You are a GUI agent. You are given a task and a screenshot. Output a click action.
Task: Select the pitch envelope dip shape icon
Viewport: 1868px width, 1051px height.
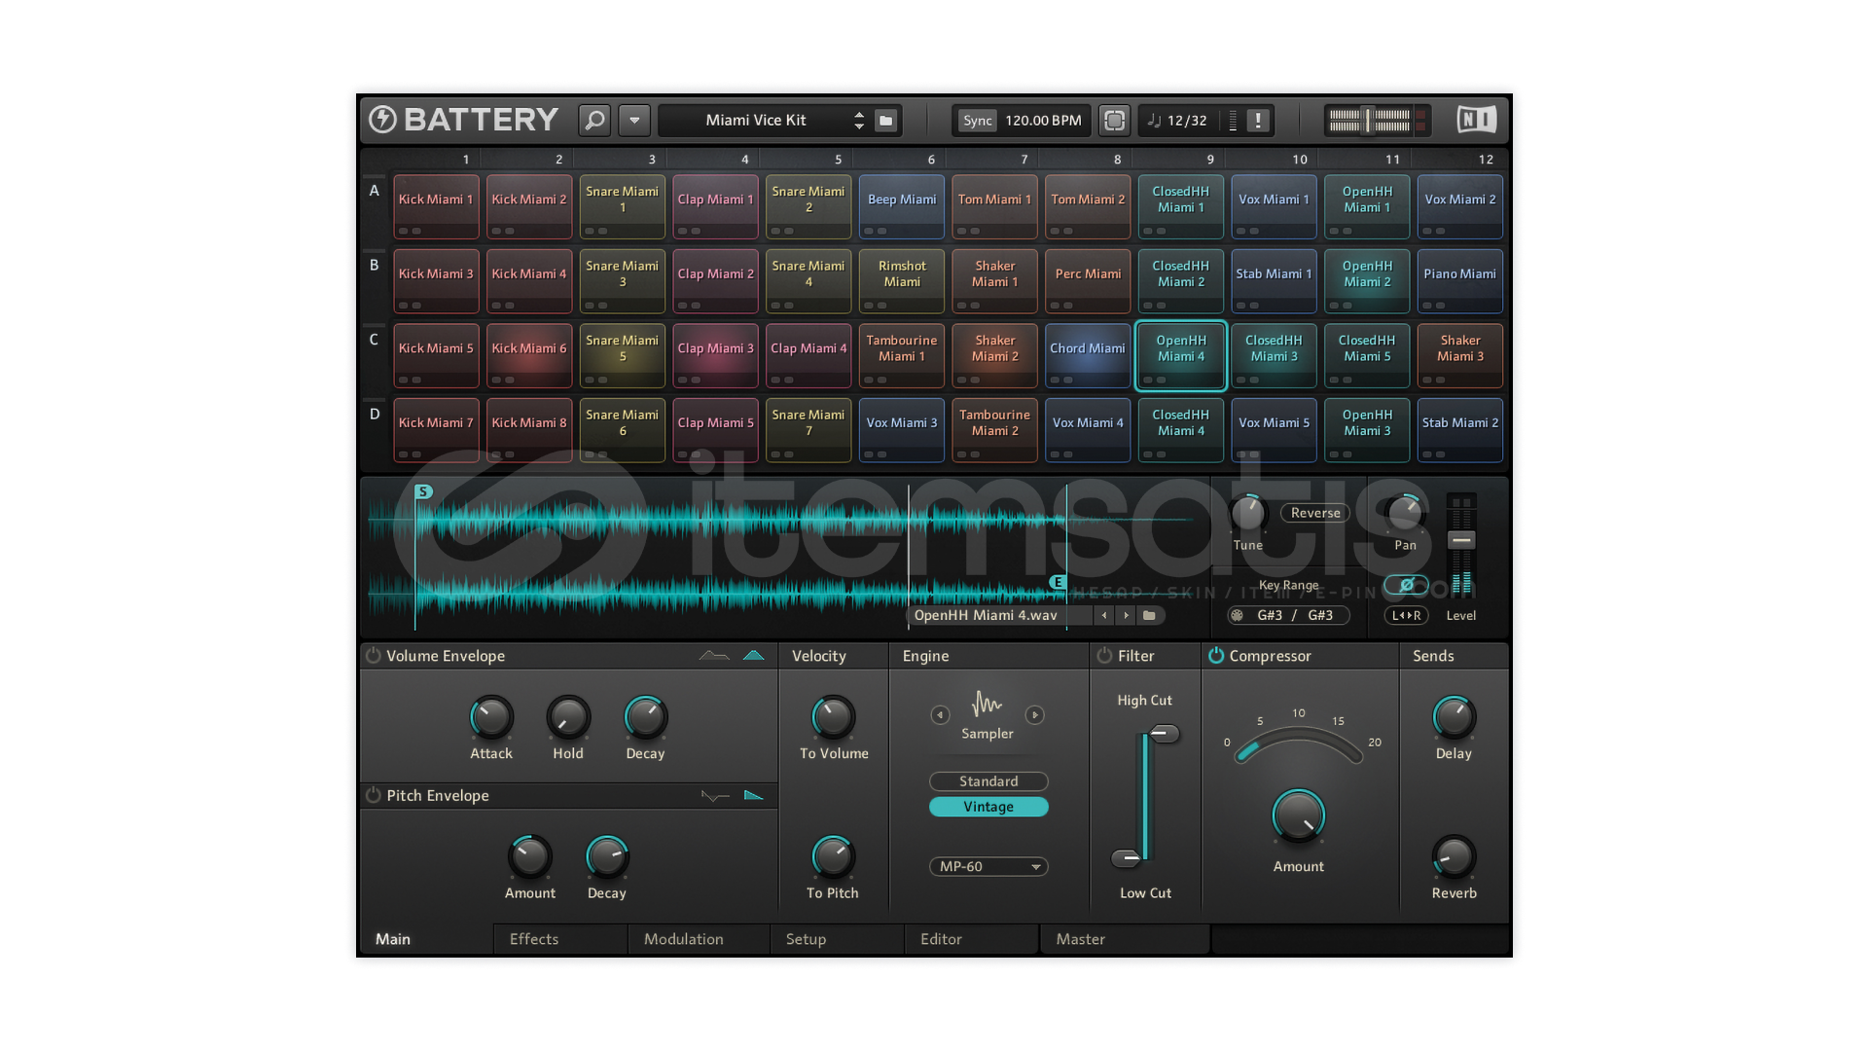coord(715,796)
